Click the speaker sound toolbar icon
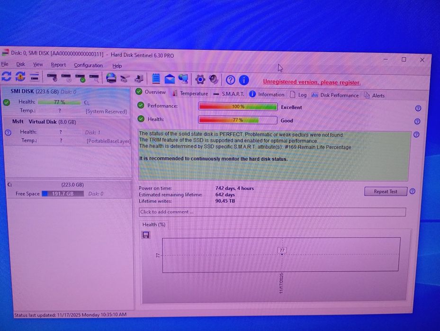This screenshot has width=440, height=331. pyautogui.click(x=214, y=80)
